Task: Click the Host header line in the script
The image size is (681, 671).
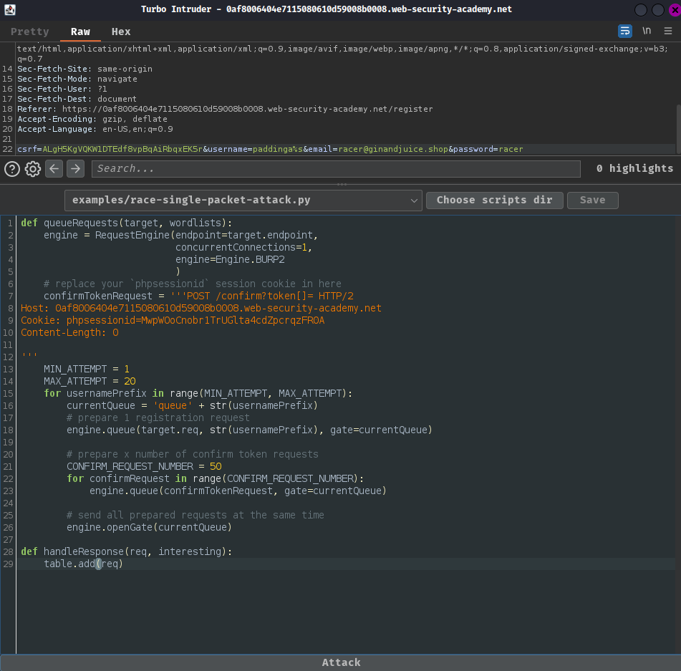Action: (x=201, y=308)
